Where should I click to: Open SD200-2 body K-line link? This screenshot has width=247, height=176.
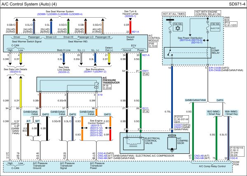click(64, 72)
